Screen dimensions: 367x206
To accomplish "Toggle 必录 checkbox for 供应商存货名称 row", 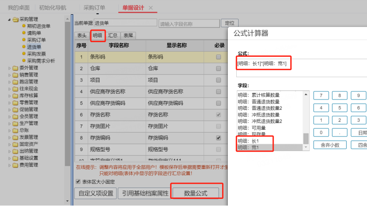I will tap(218, 91).
